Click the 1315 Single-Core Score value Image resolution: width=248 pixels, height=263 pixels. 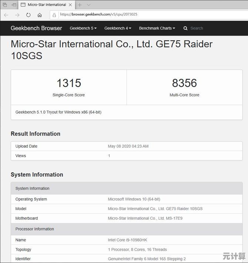[68, 83]
